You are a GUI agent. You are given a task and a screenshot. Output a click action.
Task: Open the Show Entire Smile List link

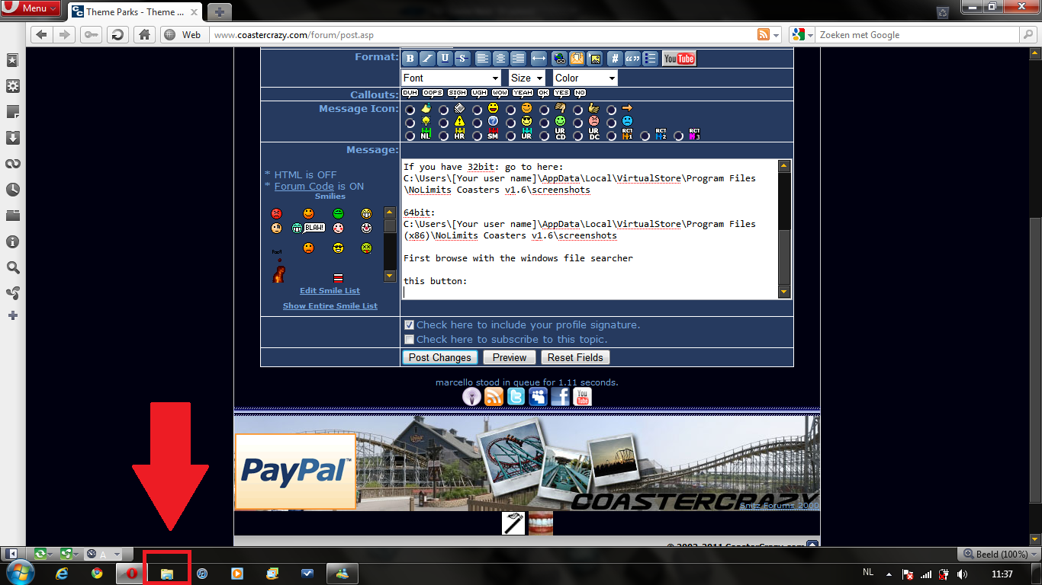click(330, 305)
